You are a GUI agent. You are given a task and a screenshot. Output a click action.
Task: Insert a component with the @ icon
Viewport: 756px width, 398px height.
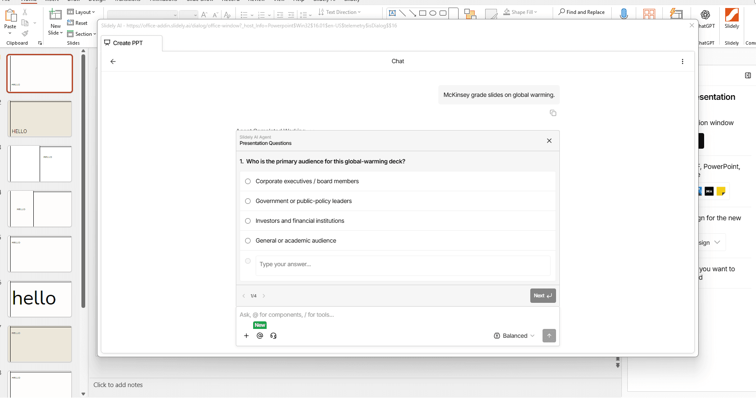point(260,336)
